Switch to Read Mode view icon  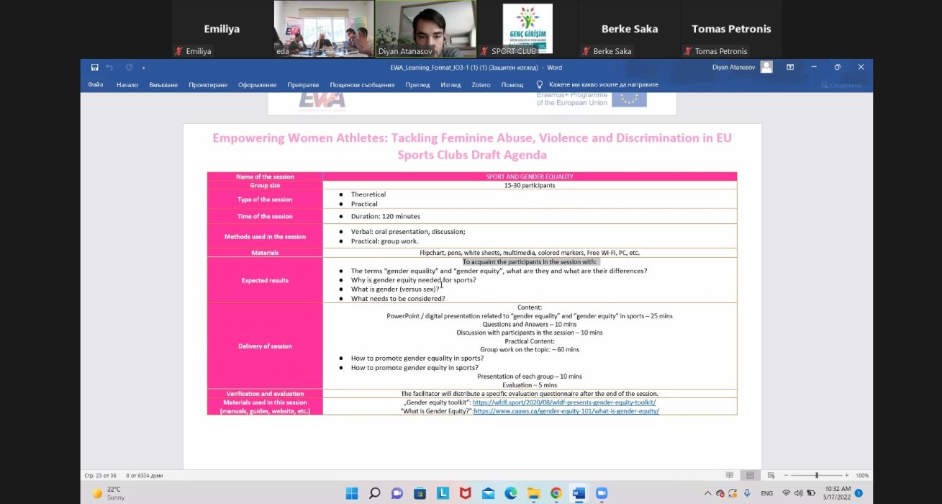click(x=730, y=475)
